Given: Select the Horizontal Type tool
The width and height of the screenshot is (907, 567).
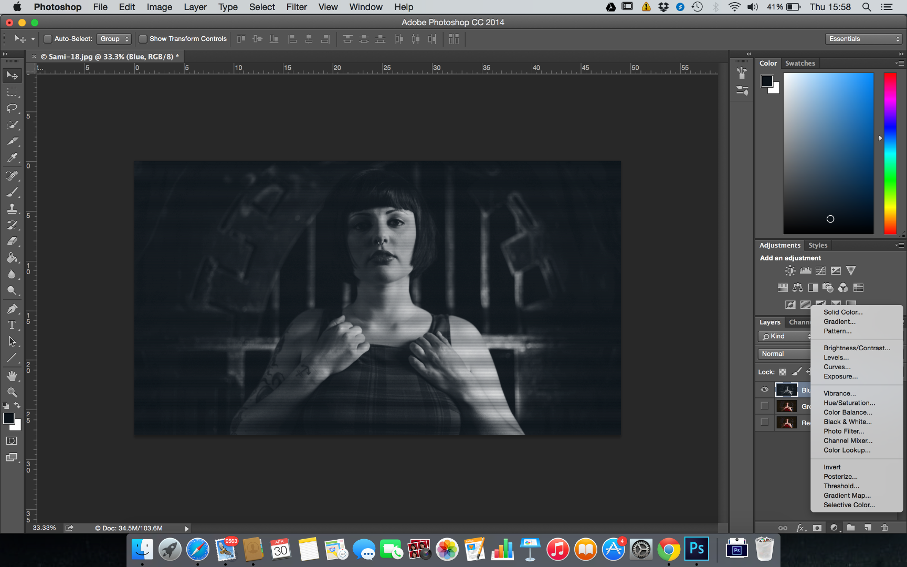Looking at the screenshot, I should click(x=12, y=325).
